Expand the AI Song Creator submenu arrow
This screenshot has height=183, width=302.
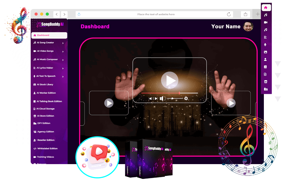[x=63, y=43]
